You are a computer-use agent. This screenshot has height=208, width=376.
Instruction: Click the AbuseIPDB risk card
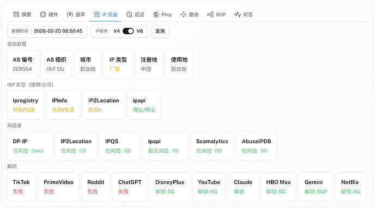(x=256, y=146)
